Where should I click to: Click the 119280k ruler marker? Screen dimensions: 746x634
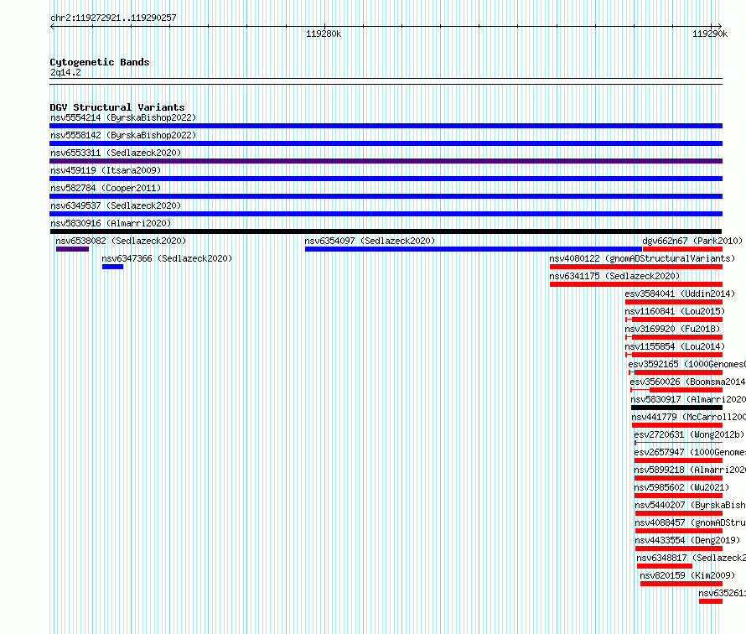324,34
